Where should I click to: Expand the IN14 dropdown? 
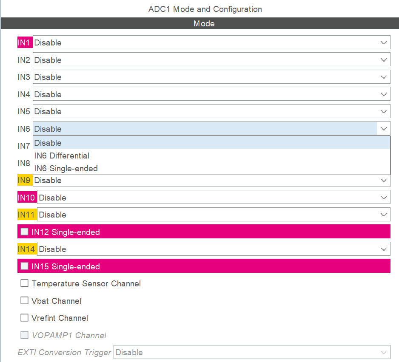tap(214, 249)
